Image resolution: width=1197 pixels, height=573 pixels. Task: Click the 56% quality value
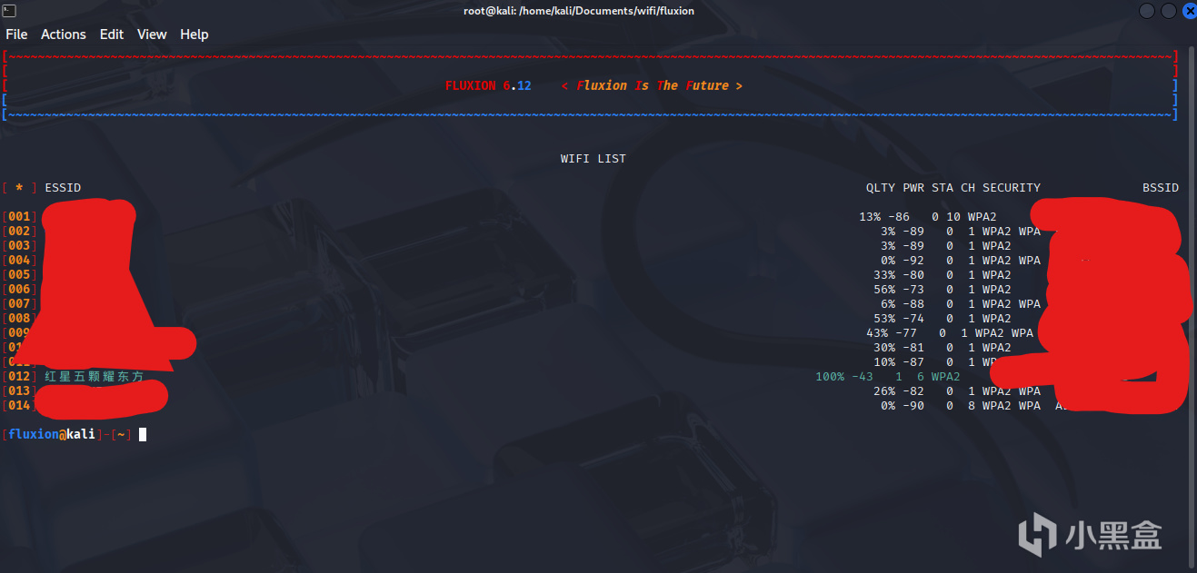pos(884,290)
